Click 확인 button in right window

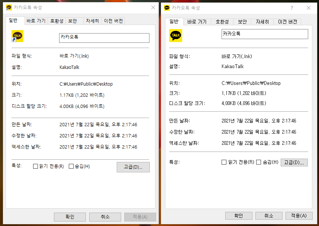click(x=239, y=216)
